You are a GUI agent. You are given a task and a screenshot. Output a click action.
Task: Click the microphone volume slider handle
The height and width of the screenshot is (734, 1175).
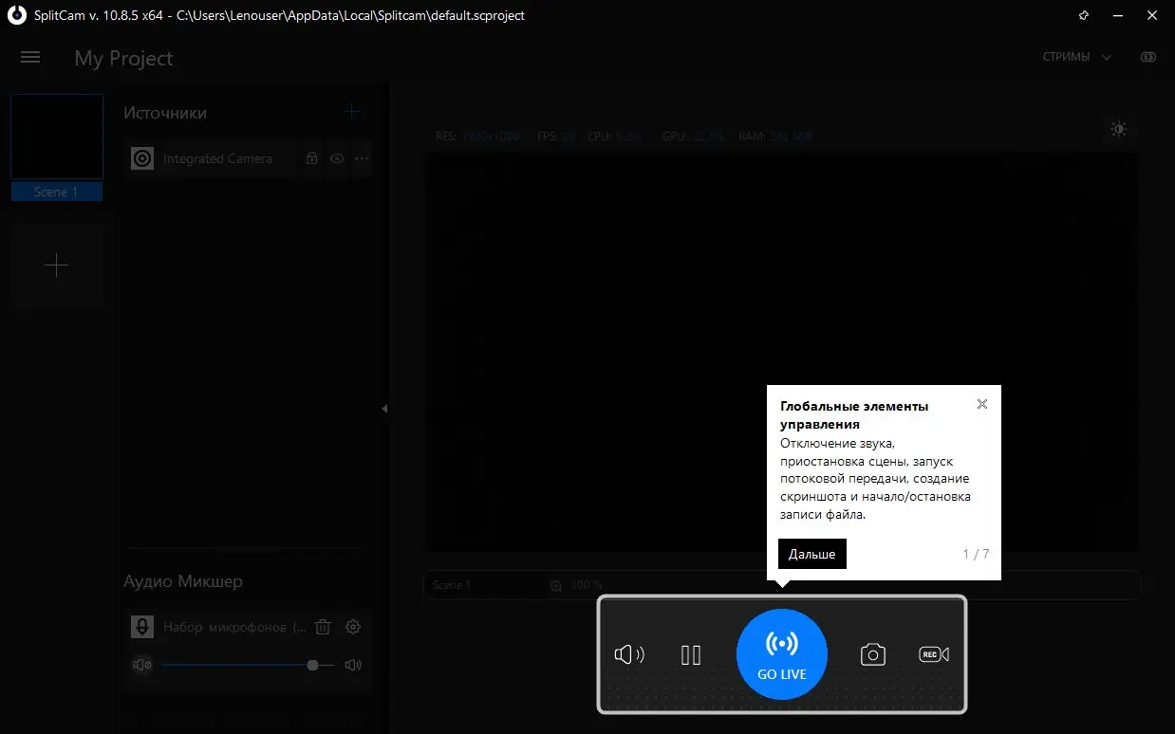(312, 665)
